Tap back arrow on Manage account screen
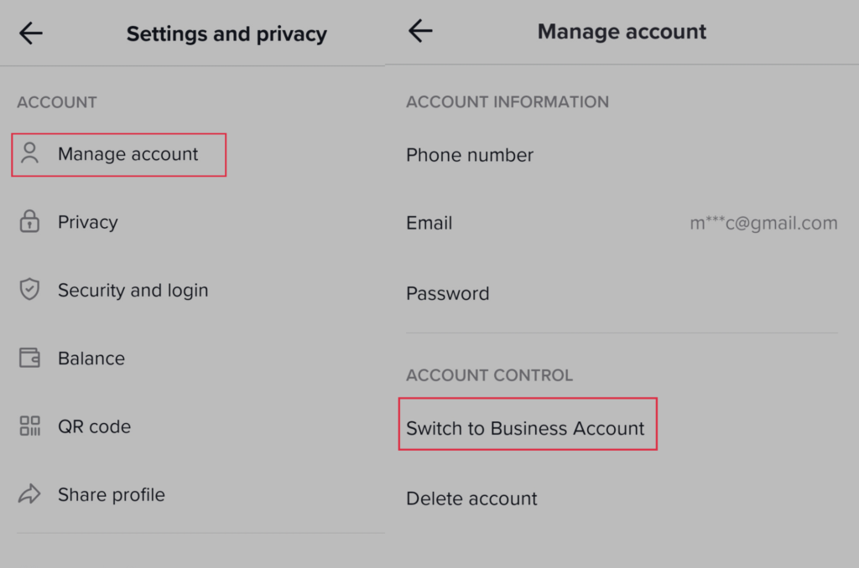Viewport: 859px width, 568px height. (420, 31)
